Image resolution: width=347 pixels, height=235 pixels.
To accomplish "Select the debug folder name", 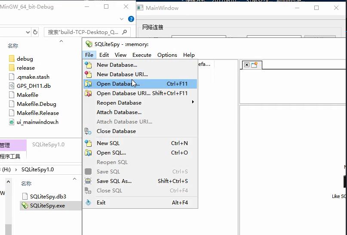I will coord(25,59).
